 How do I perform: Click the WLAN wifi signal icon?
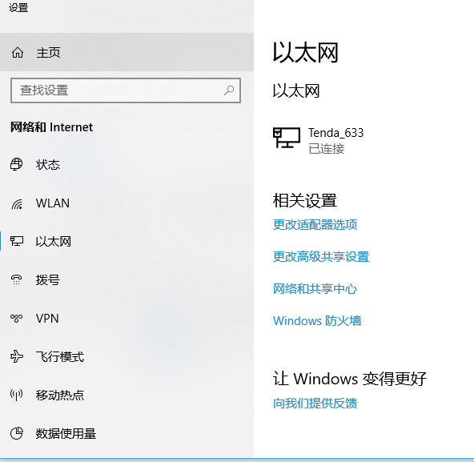pos(17,203)
